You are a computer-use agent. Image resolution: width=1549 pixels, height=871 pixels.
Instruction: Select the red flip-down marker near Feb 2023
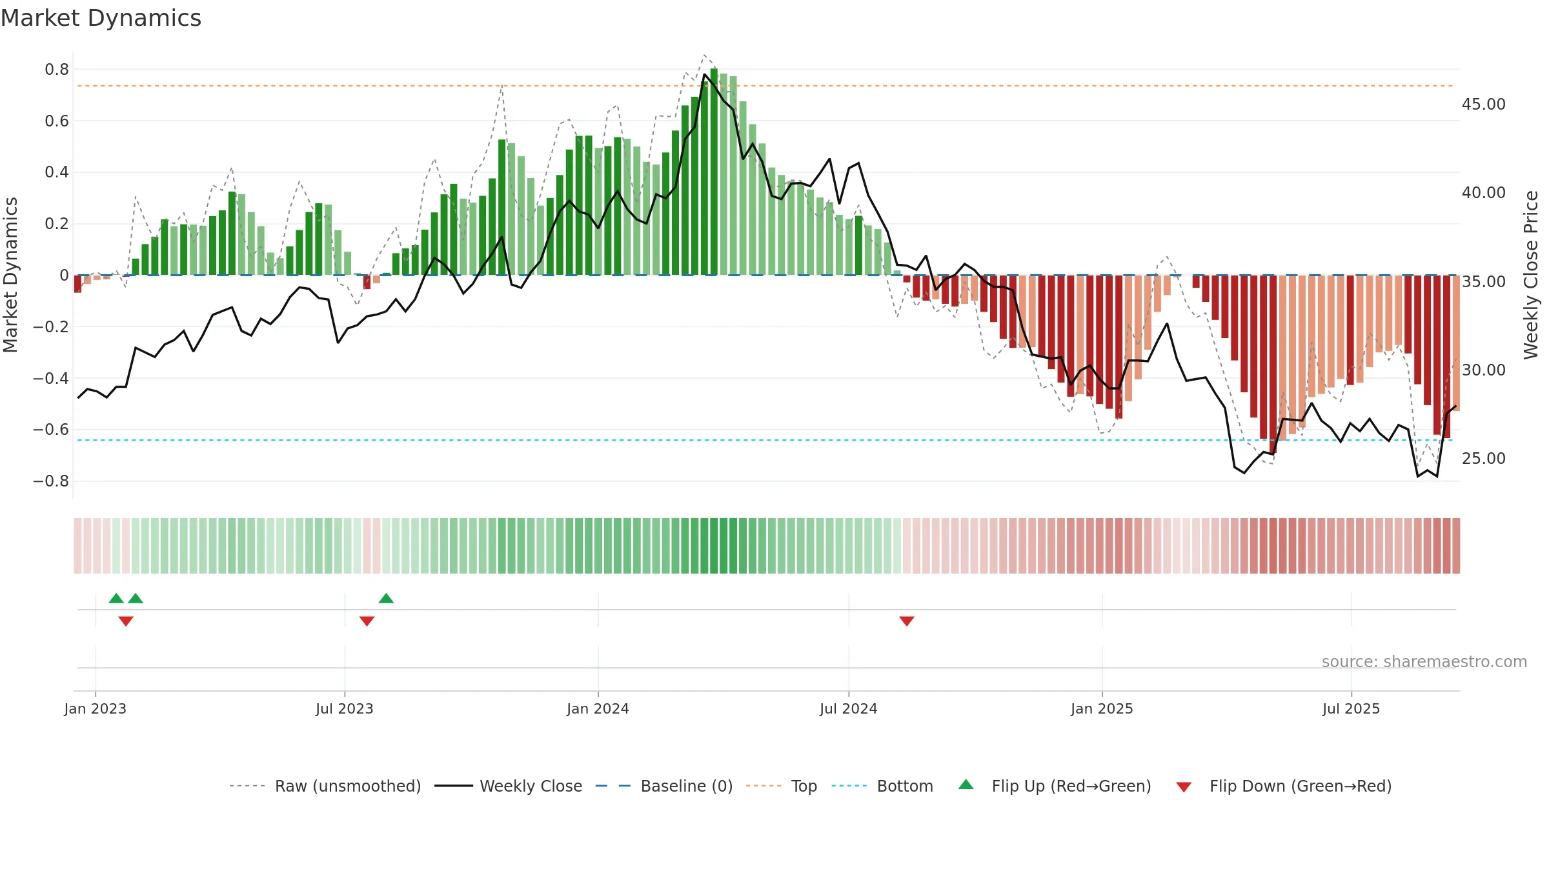pyautogui.click(x=126, y=621)
